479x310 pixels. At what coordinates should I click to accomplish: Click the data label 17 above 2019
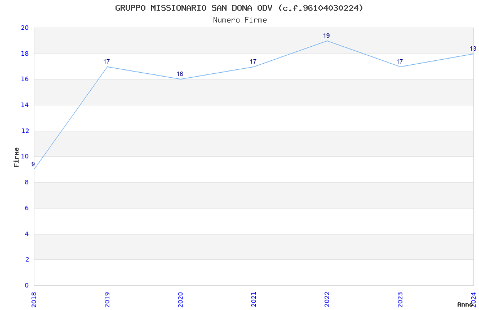(x=107, y=61)
